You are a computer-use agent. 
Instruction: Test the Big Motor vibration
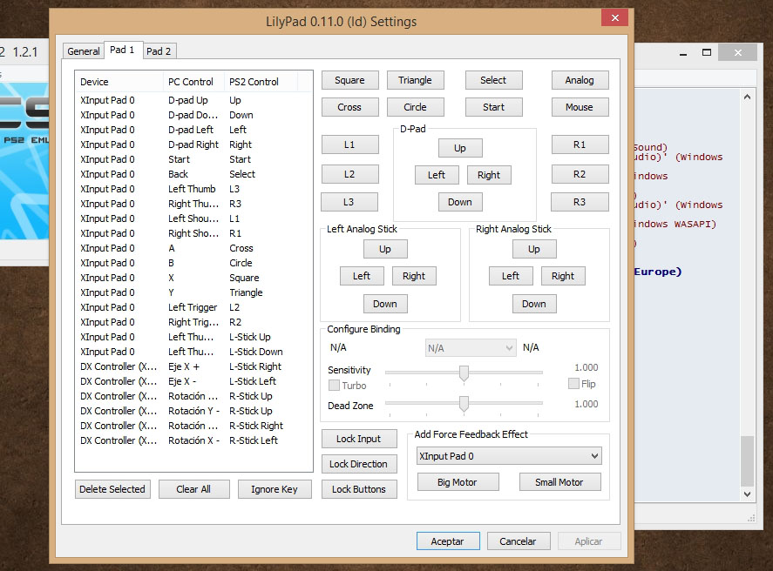point(458,481)
